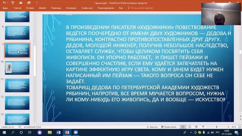Click zoom out minus button
The width and height of the screenshot is (242, 136).
pos(208,127)
